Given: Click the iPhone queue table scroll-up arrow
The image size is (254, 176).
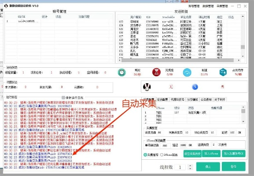Looking at the screenshot, I should coord(243,107).
